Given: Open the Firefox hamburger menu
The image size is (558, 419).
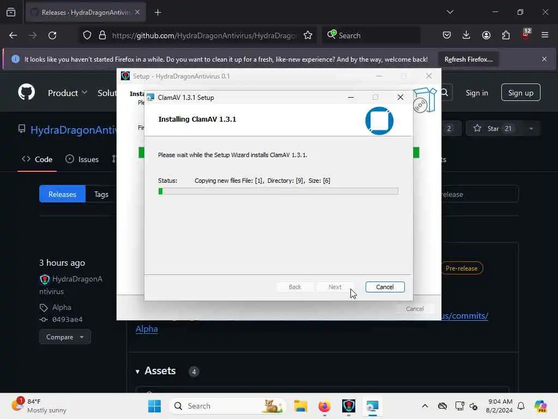Looking at the screenshot, I should [545, 35].
